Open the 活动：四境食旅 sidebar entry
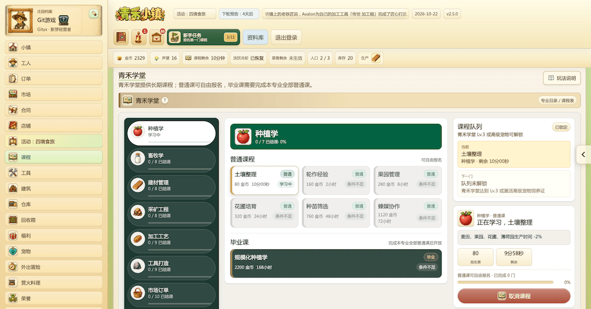This screenshot has height=309, width=591. point(54,142)
